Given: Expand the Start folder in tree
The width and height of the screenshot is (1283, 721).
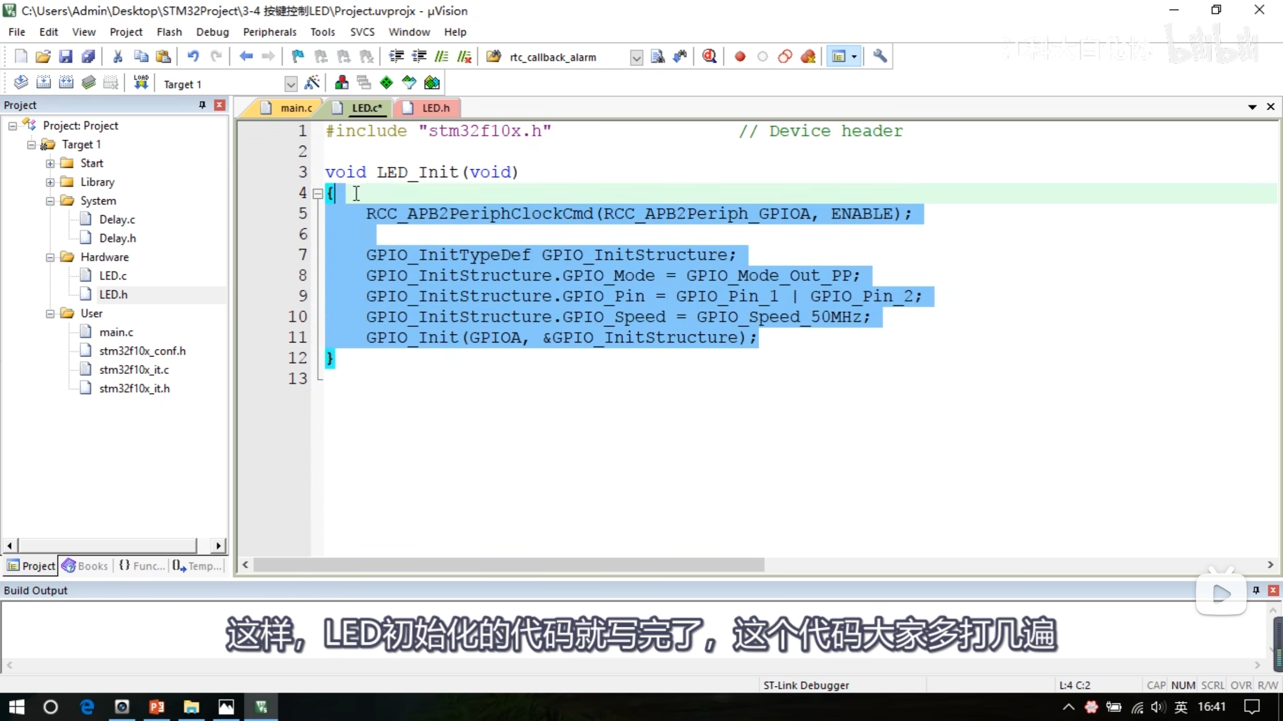Looking at the screenshot, I should [x=50, y=163].
